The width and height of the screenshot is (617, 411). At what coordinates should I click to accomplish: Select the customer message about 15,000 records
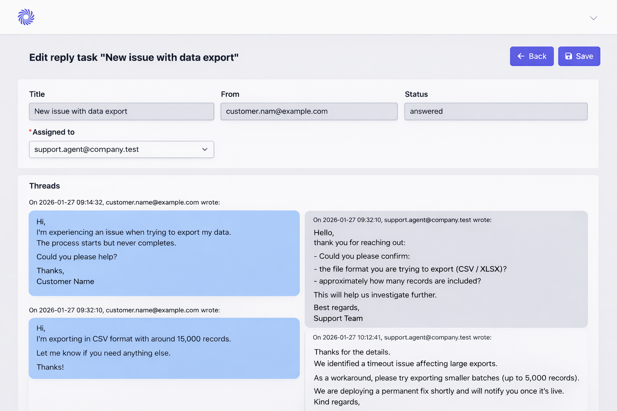164,348
